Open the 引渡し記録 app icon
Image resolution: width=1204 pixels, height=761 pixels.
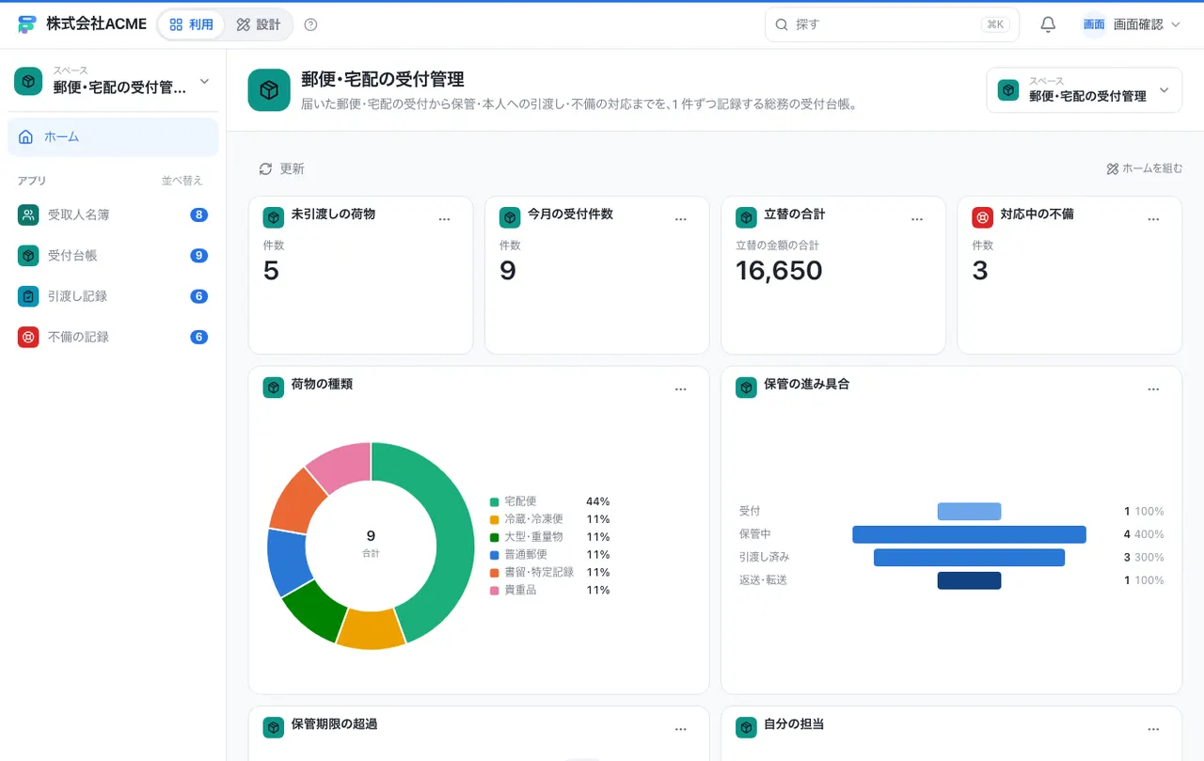(x=28, y=296)
